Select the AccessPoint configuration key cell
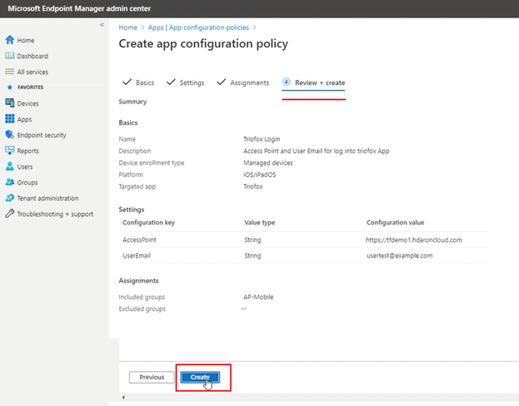 pos(139,240)
